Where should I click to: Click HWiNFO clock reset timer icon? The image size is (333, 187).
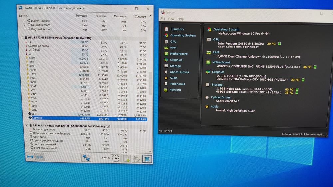[116, 158]
